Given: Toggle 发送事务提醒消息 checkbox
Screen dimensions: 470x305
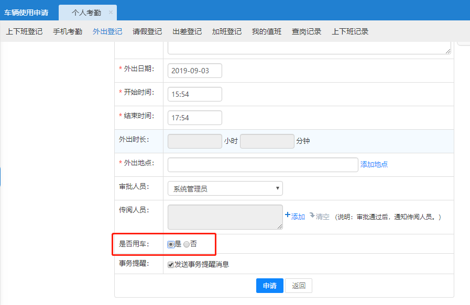Looking at the screenshot, I should pyautogui.click(x=171, y=265).
